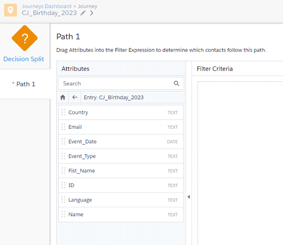Collapse the Attributes panel with the triangle
The height and width of the screenshot is (245, 283).
click(188, 197)
